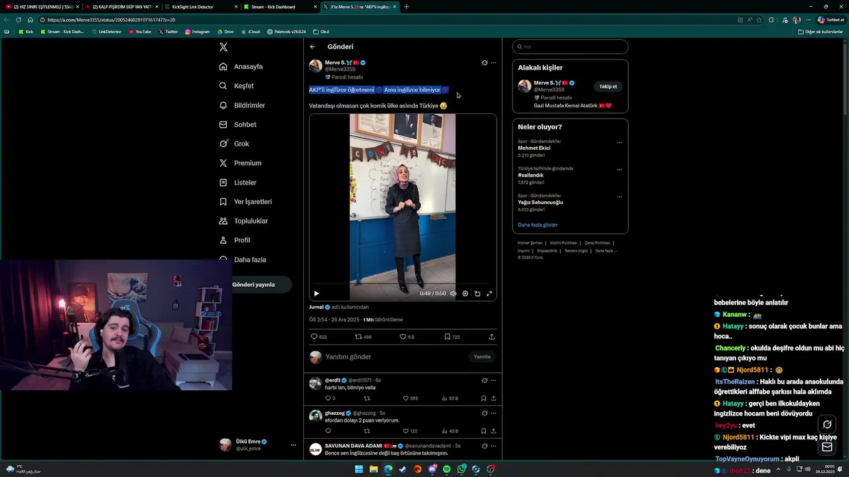The height and width of the screenshot is (477, 849).
Task: Play the video in the post
Action: (x=316, y=293)
